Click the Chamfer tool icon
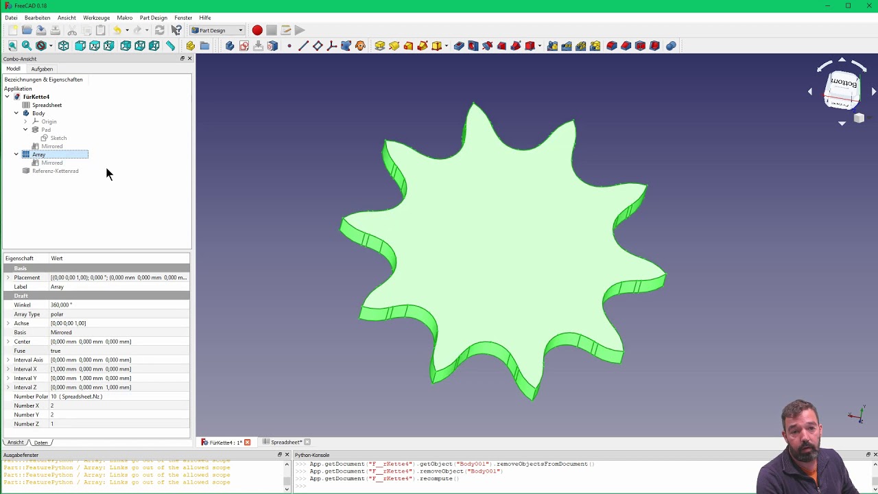Image resolution: width=878 pixels, height=494 pixels. click(x=626, y=46)
